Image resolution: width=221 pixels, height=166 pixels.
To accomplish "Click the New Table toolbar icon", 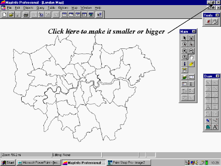I will pyautogui.click(x=5, y=15).
